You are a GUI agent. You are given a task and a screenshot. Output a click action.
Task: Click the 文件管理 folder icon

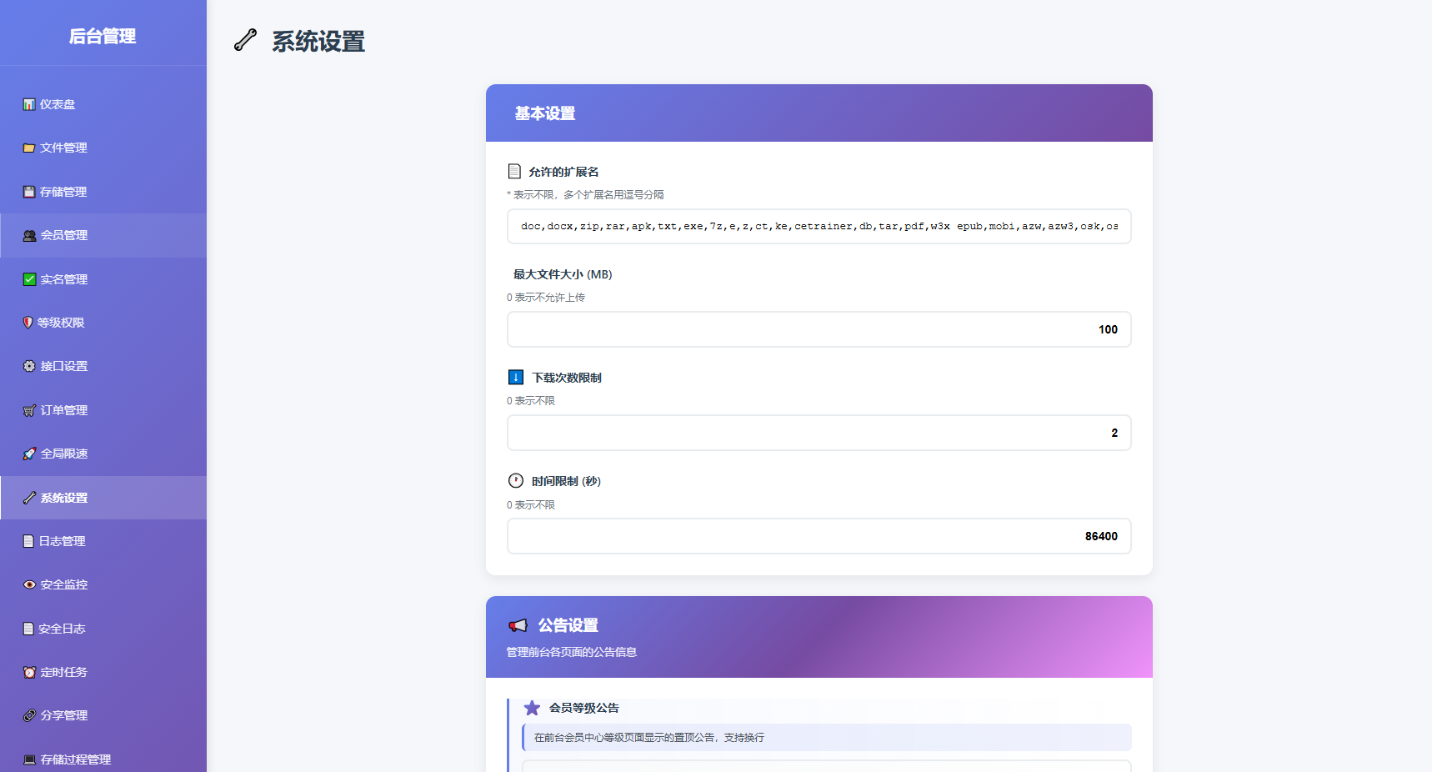28,148
